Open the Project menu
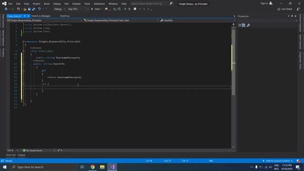Screen dimensions: 304x171 pos(37,4)
